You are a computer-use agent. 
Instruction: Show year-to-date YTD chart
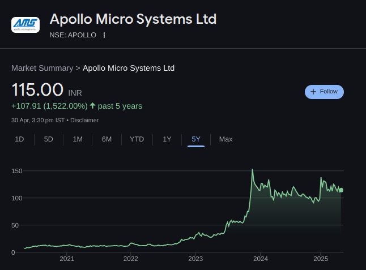(137, 139)
